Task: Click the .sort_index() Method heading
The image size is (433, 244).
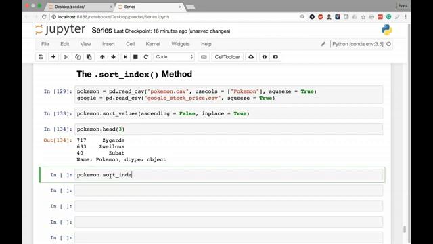Action: click(135, 74)
